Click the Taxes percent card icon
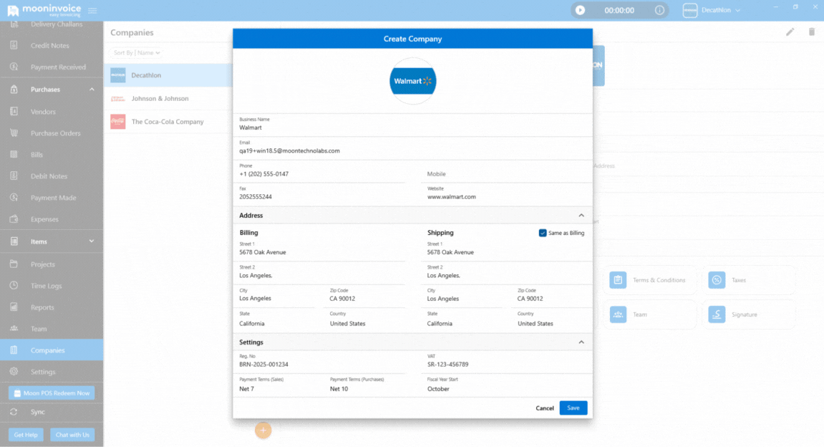Viewport: 824px width, 447px height. (x=717, y=280)
